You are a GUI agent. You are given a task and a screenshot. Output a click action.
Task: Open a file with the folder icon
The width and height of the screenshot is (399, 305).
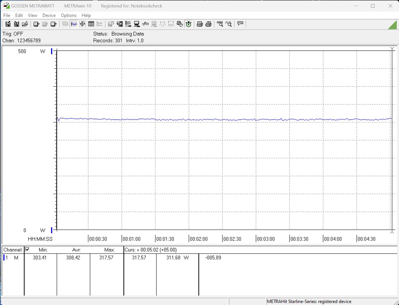pyautogui.click(x=25, y=24)
